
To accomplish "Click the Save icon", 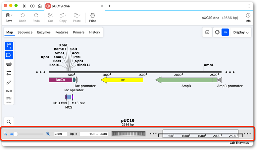I will 8,16.
